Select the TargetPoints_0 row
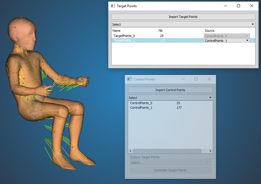This screenshot has width=261, height=184. click(x=183, y=36)
